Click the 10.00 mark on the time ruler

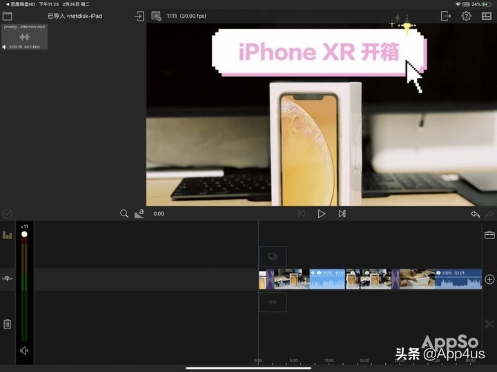coord(329,360)
